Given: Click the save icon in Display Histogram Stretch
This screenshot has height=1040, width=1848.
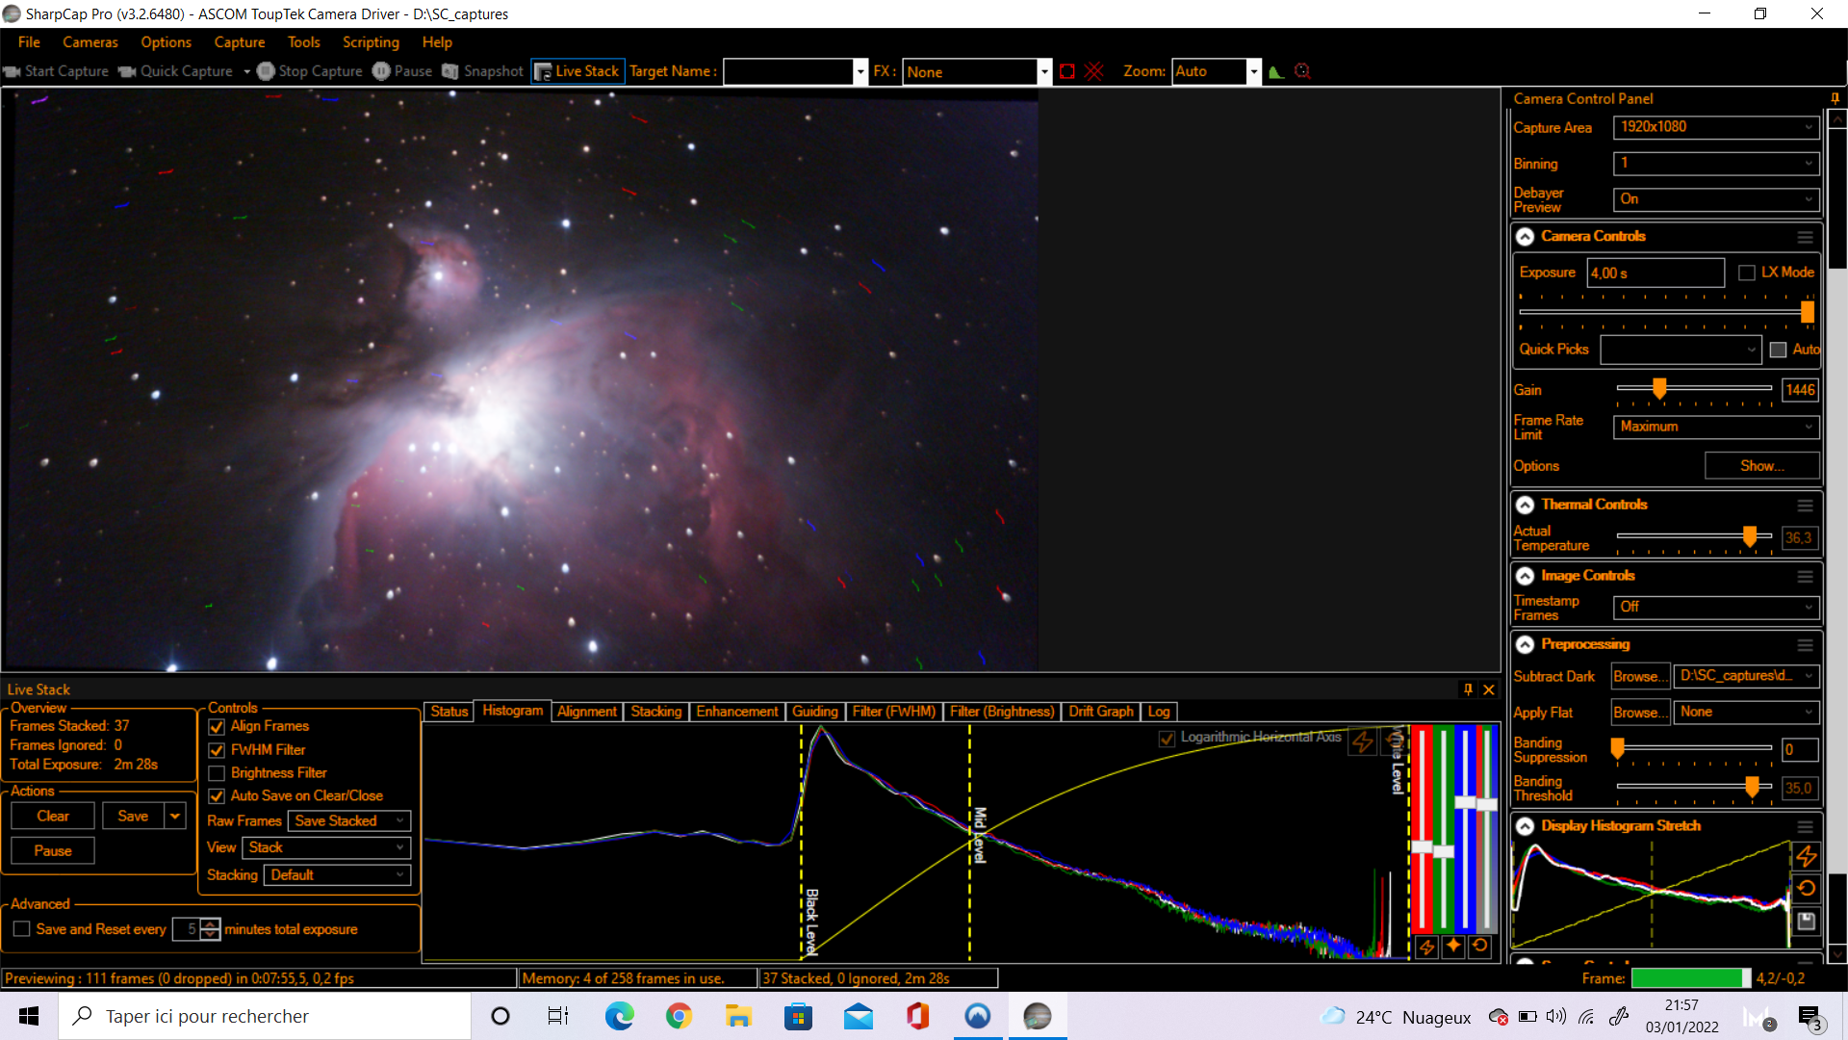Looking at the screenshot, I should coord(1806,922).
